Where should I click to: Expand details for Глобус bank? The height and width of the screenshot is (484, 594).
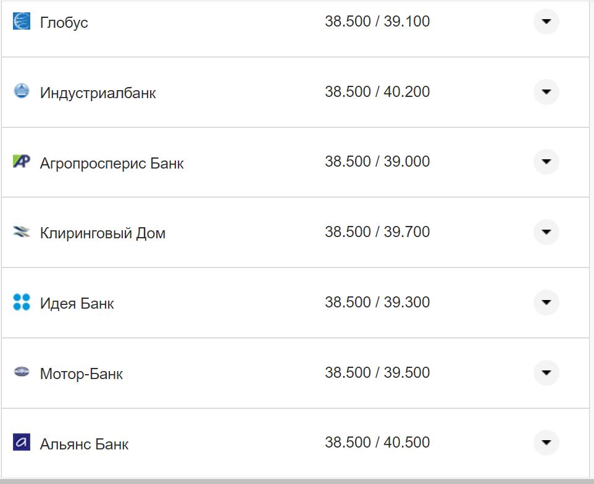point(546,22)
